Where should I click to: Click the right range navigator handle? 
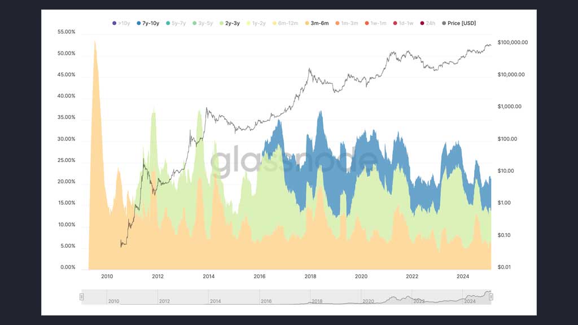(491, 297)
